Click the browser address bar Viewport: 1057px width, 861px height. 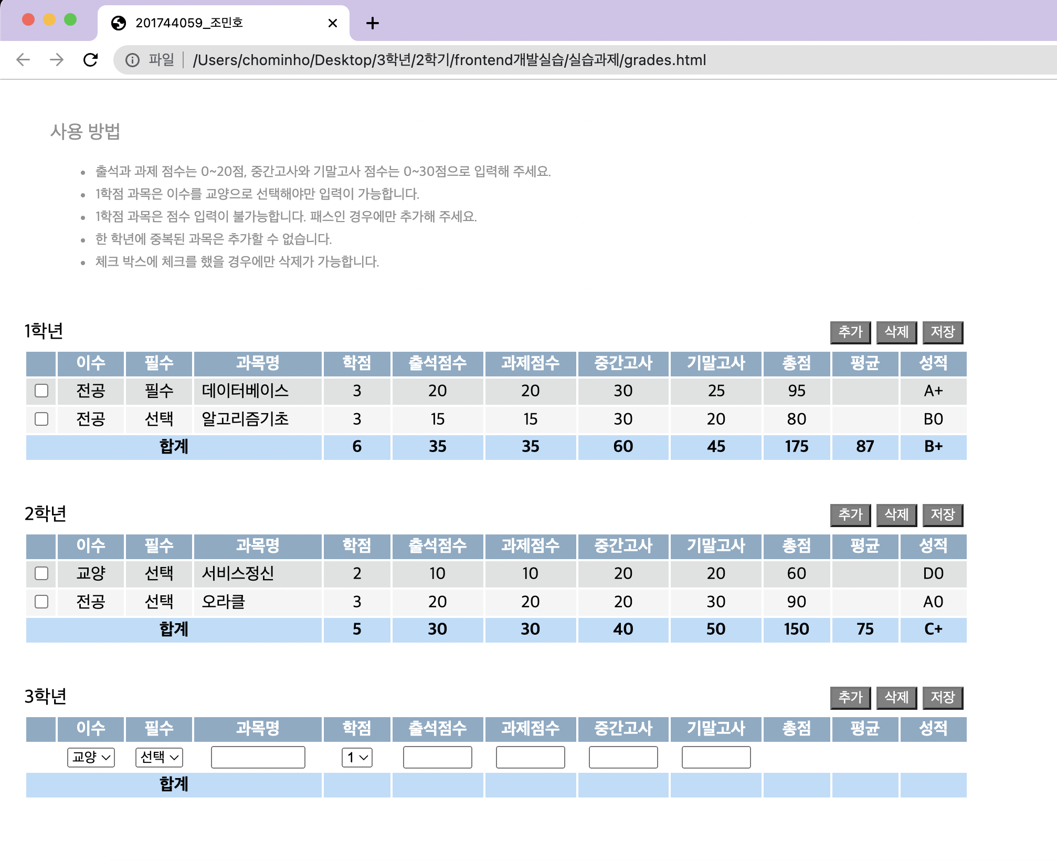click(x=472, y=60)
